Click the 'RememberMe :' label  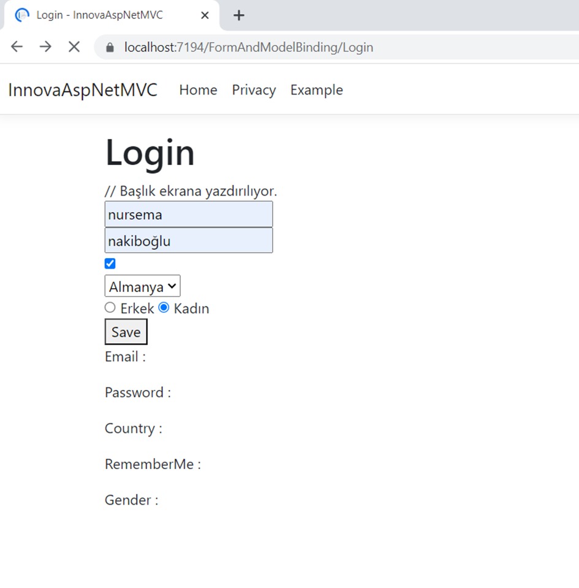[153, 464]
